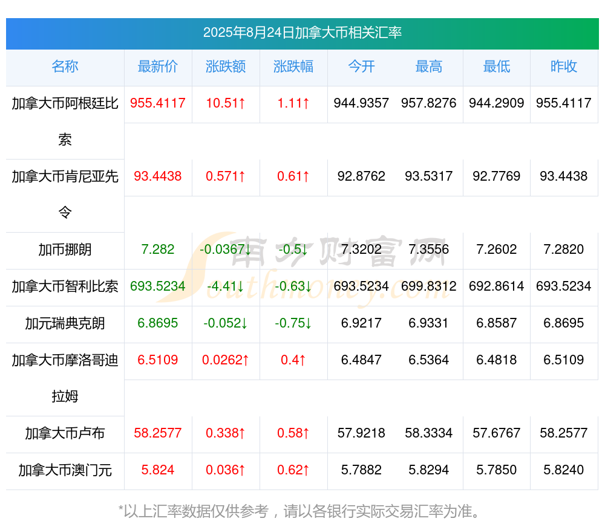Click the change percent 0.61↑
This screenshot has width=605, height=530.
(x=293, y=176)
